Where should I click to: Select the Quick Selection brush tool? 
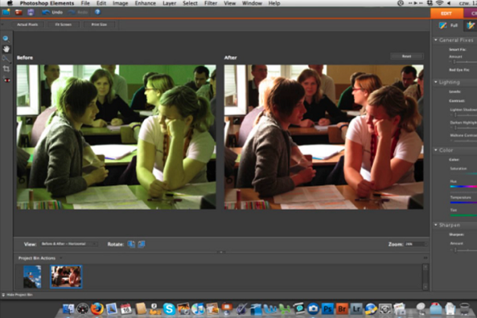click(x=6, y=59)
